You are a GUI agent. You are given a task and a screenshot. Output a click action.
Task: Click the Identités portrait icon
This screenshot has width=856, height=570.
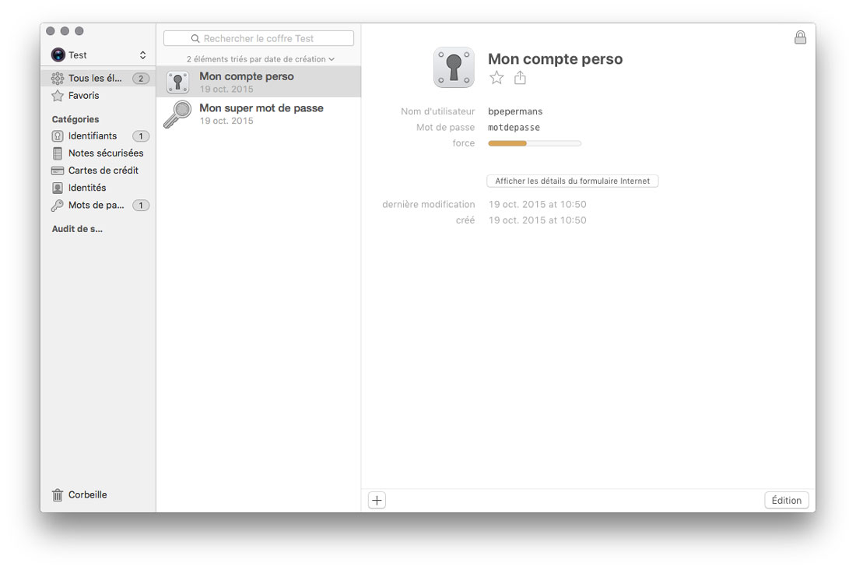pos(58,188)
